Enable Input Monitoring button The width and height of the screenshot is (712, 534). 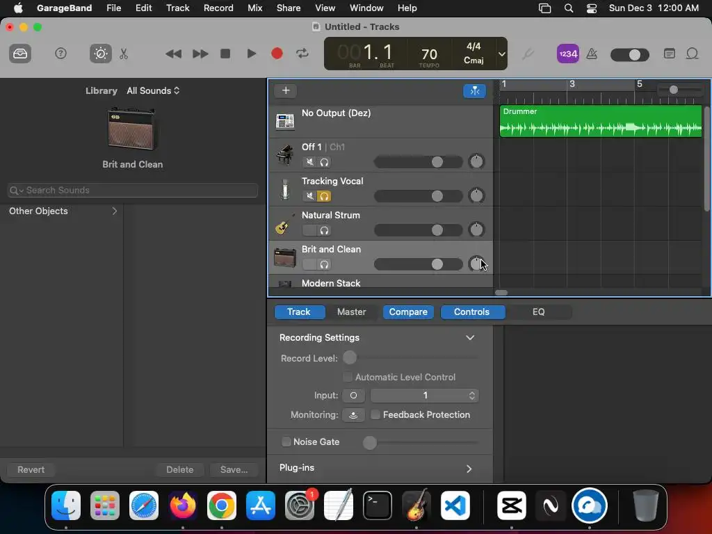(353, 415)
